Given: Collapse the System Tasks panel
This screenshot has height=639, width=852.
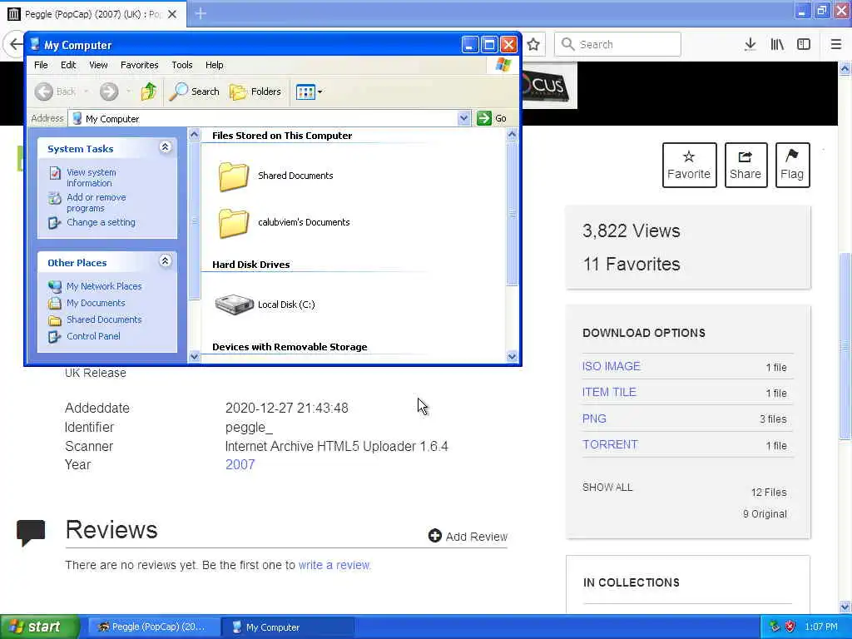Looking at the screenshot, I should (166, 147).
